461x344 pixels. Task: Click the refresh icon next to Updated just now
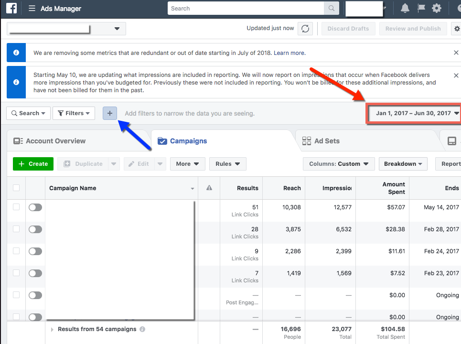pyautogui.click(x=305, y=29)
